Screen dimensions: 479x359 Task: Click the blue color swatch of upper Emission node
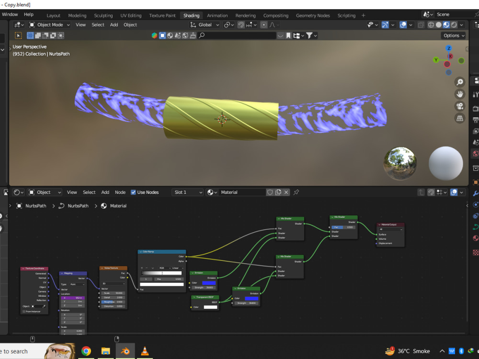click(x=209, y=283)
